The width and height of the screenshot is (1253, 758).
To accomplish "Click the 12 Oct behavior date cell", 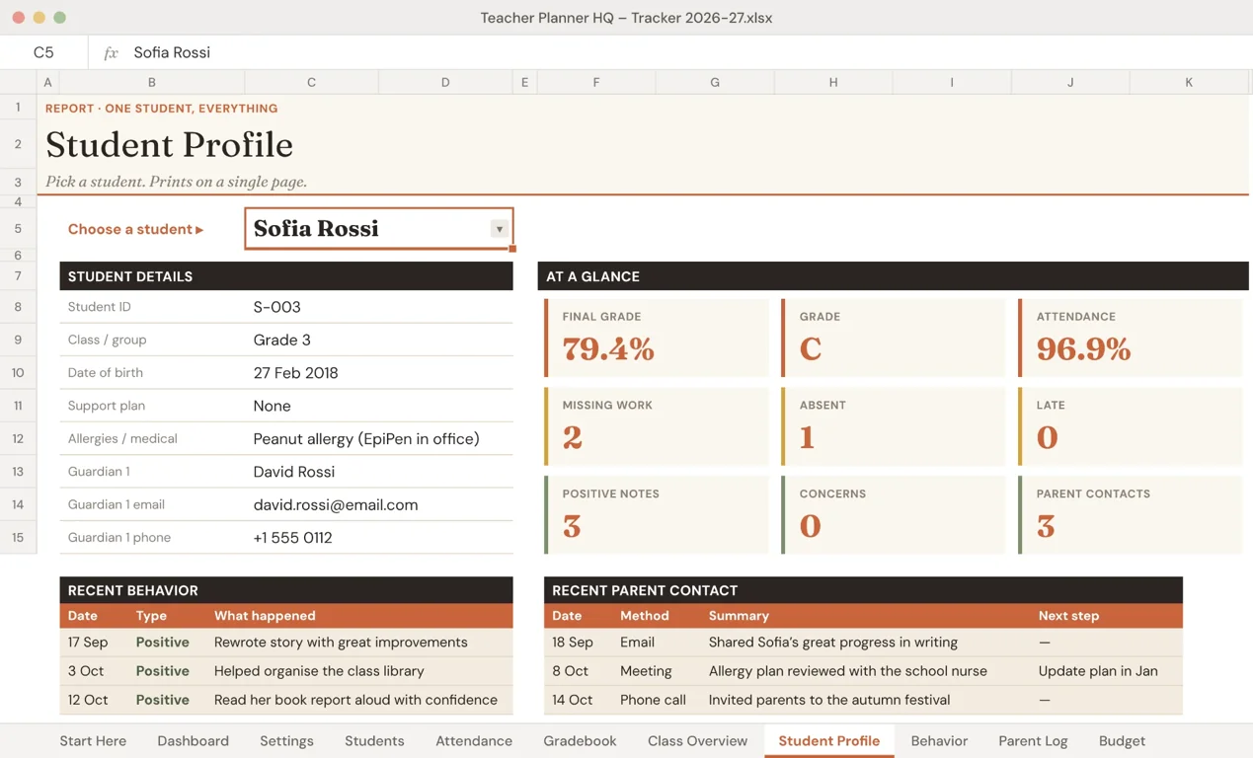I will tap(87, 700).
